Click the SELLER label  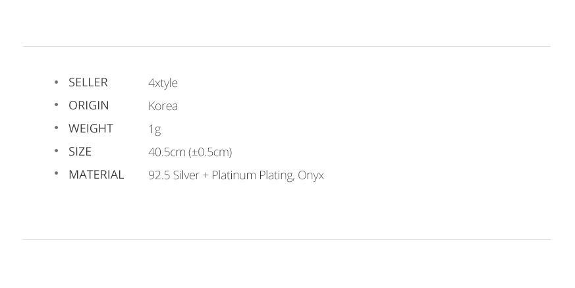point(88,82)
